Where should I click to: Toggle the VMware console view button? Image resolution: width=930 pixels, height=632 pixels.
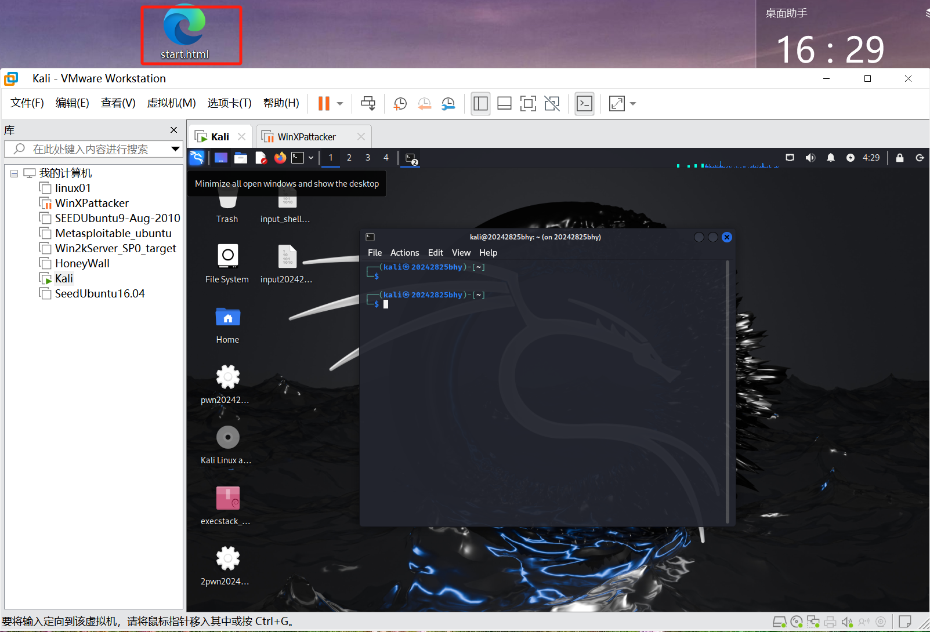point(584,104)
